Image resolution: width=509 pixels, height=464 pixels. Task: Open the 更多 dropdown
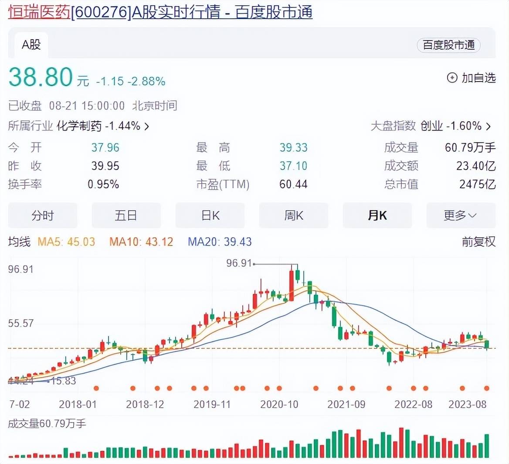pyautogui.click(x=461, y=215)
